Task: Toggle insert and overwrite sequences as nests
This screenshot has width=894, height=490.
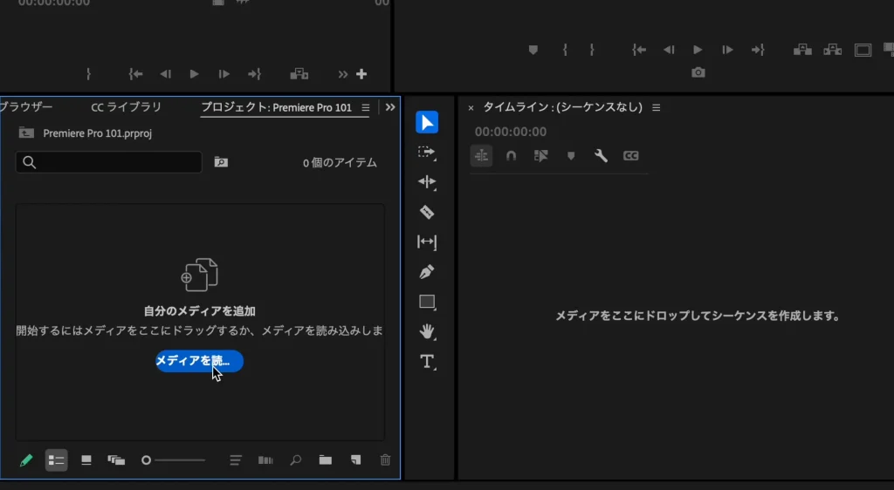Action: point(481,155)
